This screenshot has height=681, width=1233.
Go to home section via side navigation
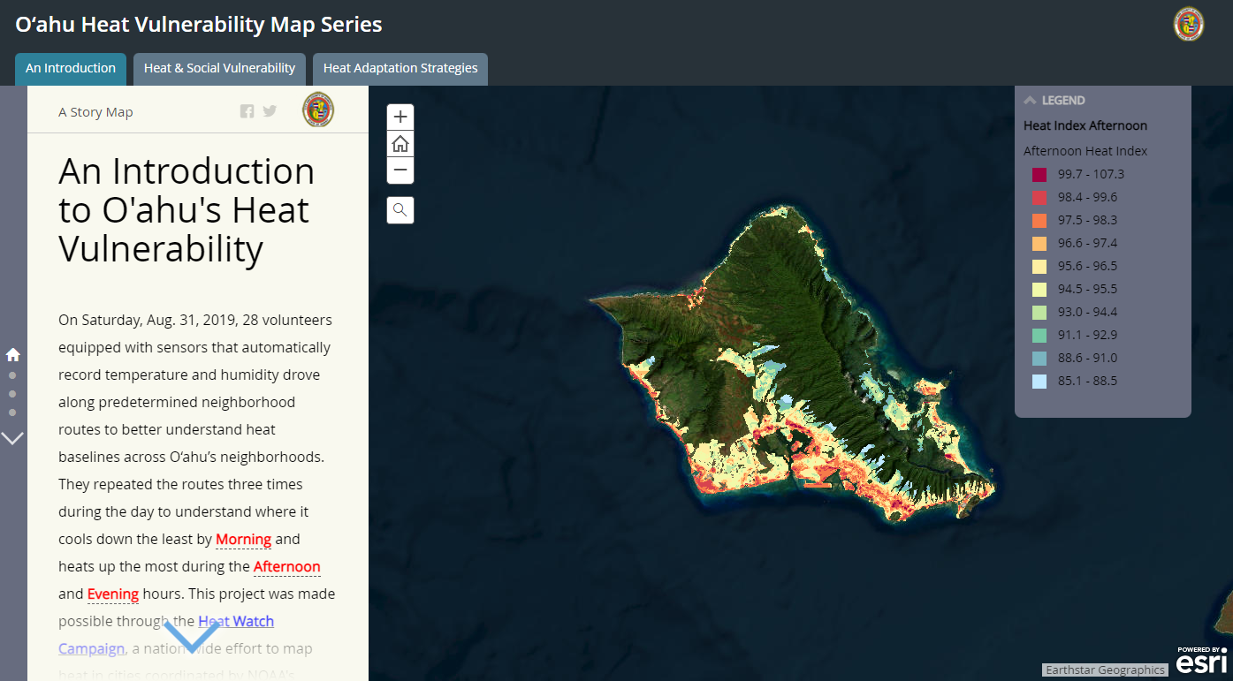coord(12,354)
